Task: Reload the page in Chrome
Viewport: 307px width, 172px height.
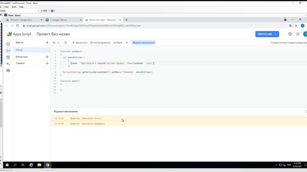Action: click(x=17, y=25)
